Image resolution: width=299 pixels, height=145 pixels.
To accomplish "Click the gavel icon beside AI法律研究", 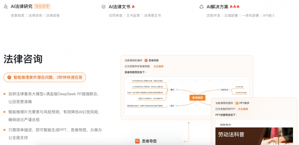I will [6, 7].
